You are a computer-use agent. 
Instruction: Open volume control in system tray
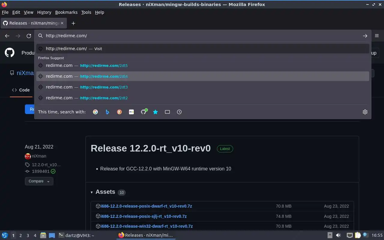coord(338,235)
